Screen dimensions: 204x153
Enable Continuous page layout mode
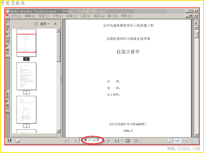coord(177,141)
